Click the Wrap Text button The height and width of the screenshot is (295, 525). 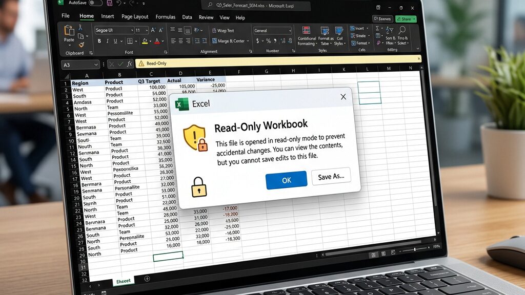[x=223, y=30]
